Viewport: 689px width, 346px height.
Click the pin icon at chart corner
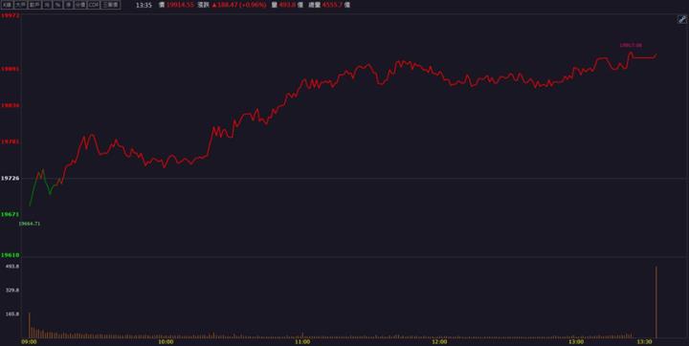(682, 19)
